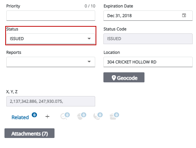Click the X, Y, Z label

(x=12, y=92)
